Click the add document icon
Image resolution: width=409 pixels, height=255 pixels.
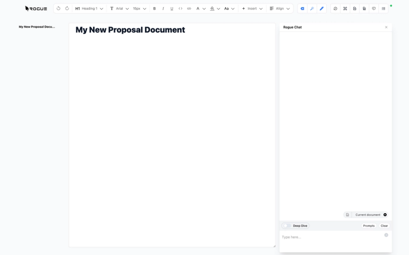coord(355,9)
